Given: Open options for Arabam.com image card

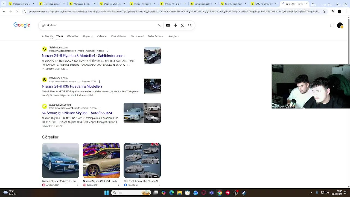Looking at the screenshot, I should click(77, 185).
